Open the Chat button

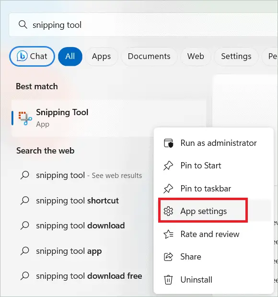click(32, 56)
